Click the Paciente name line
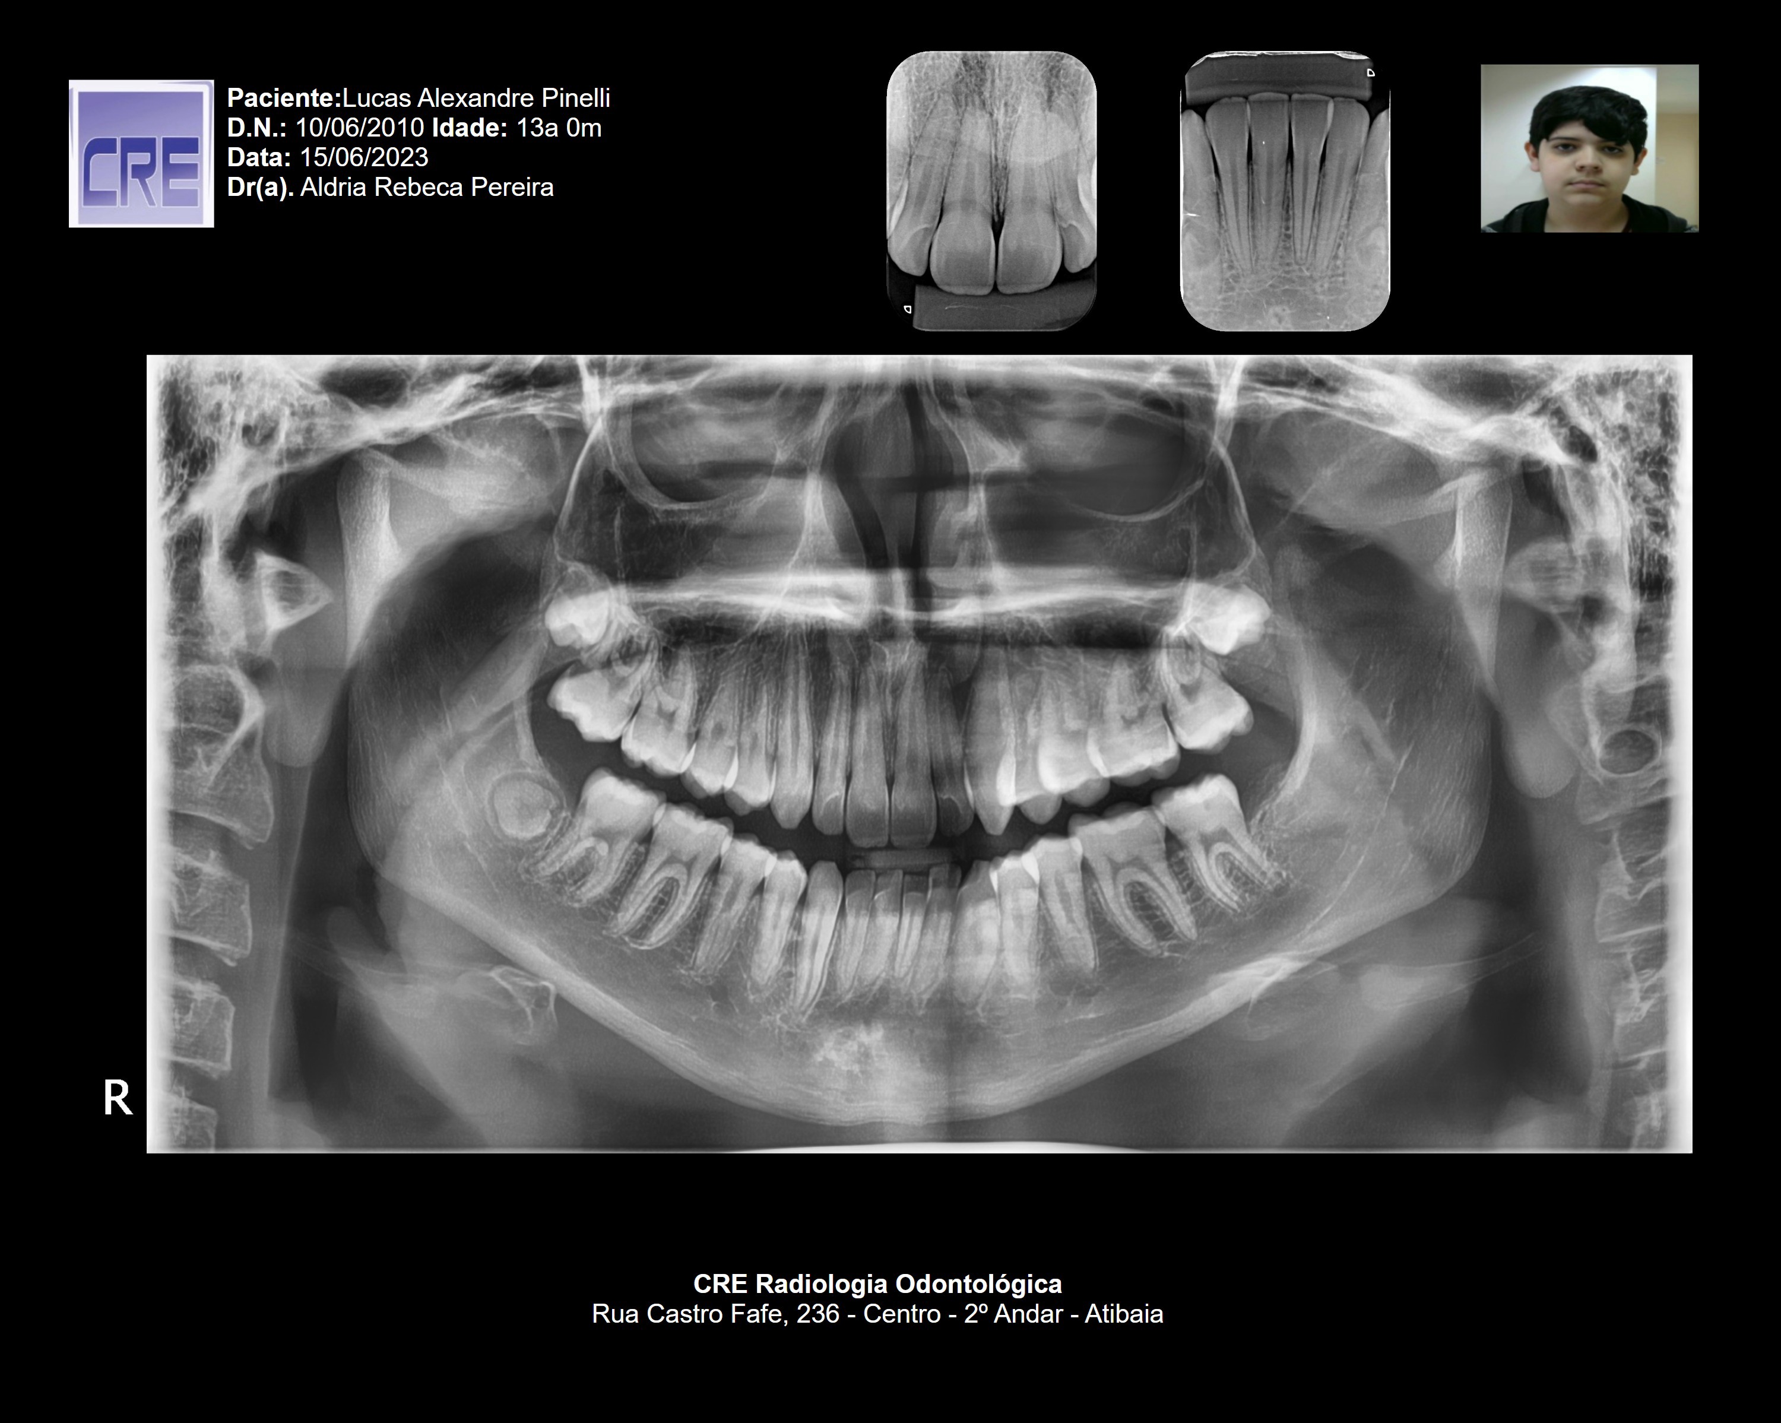This screenshot has height=1423, width=1781. tap(418, 99)
